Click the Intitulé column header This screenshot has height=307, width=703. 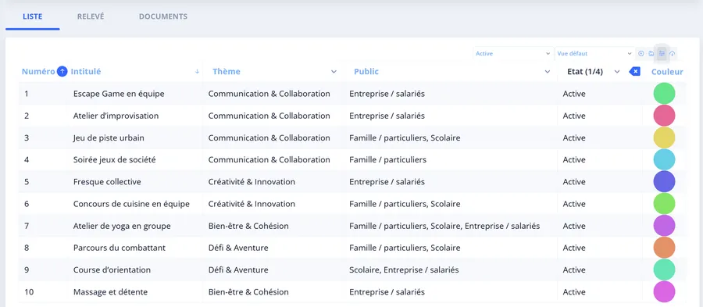pos(86,71)
